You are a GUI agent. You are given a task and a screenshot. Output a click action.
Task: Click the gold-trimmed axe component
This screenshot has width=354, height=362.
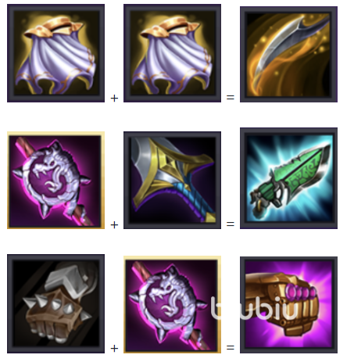point(172,181)
